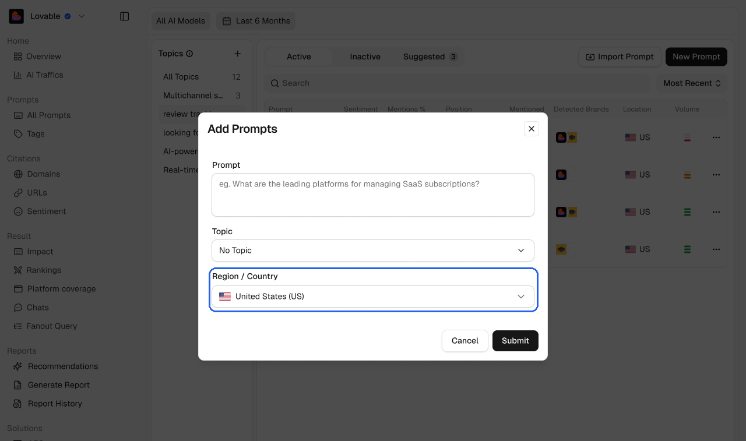746x441 pixels.
Task: Click the Fanout Query icon
Action: 18,326
